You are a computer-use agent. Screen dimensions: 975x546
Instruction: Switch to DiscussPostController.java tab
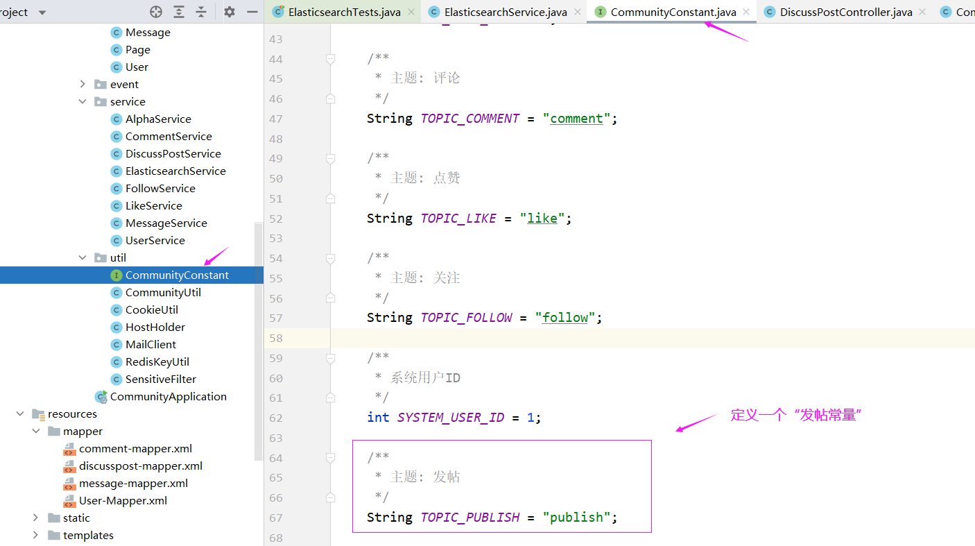pyautogui.click(x=846, y=12)
